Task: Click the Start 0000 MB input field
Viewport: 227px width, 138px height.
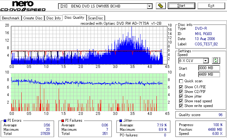Action: tap(209, 68)
